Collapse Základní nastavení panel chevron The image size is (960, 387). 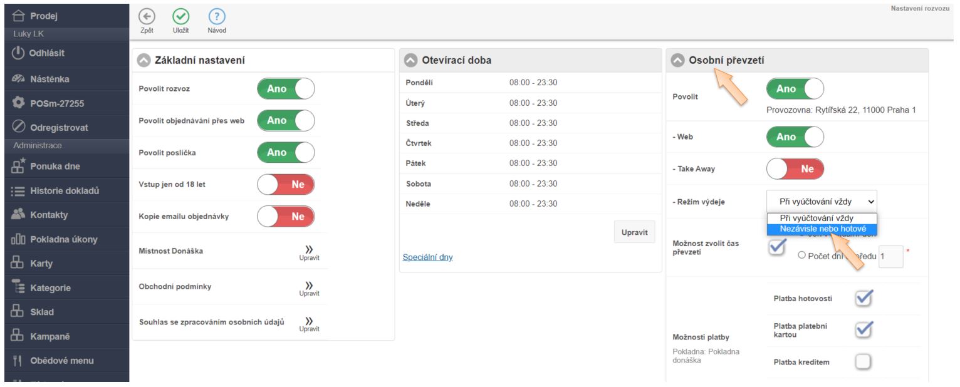(x=144, y=60)
